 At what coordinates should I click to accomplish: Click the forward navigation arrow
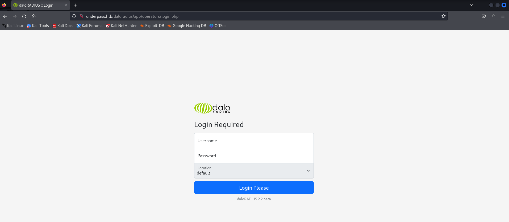[15, 16]
